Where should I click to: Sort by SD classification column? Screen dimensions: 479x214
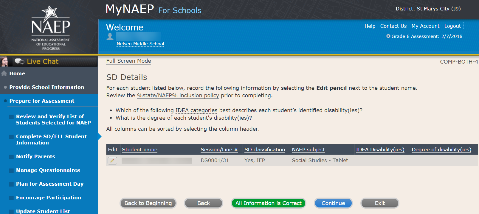pyautogui.click(x=265, y=150)
